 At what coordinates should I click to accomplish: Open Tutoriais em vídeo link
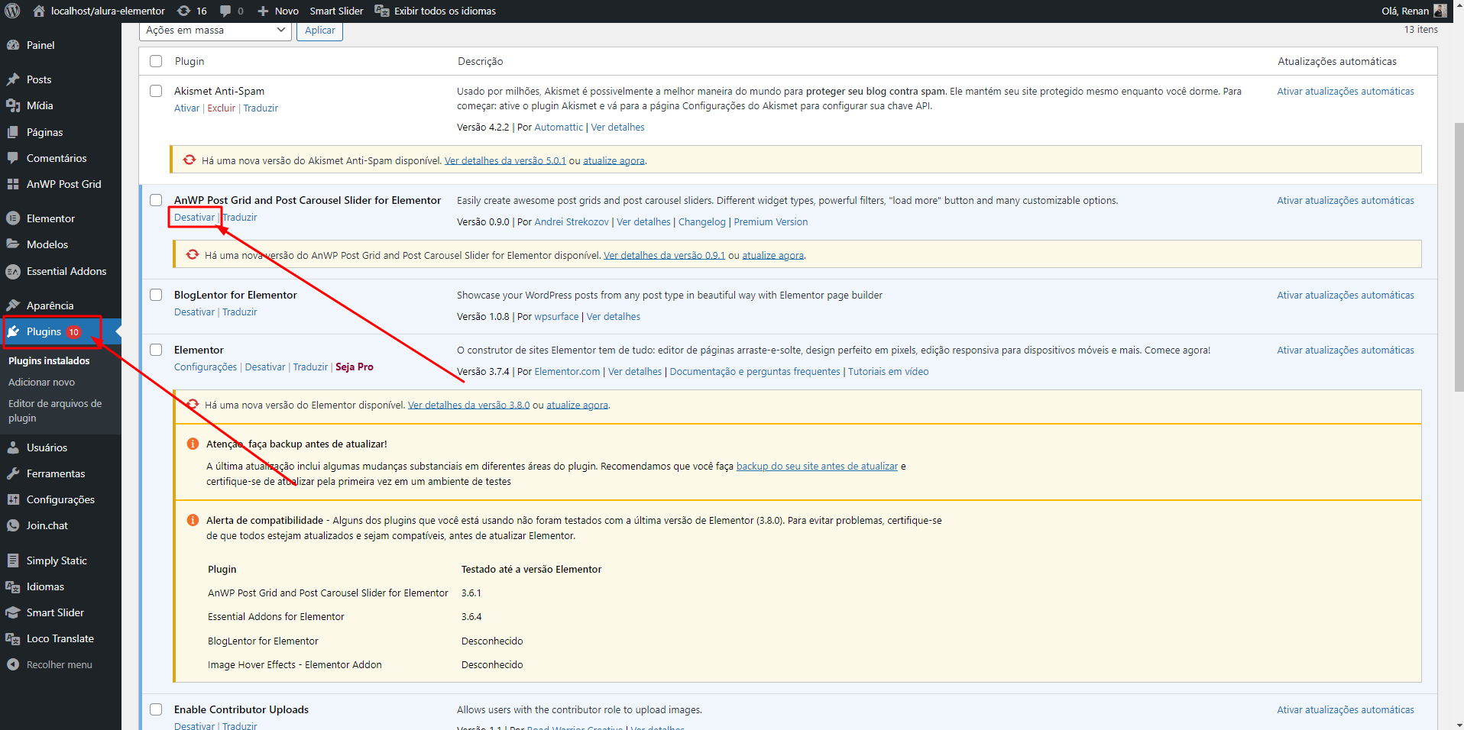click(x=888, y=371)
